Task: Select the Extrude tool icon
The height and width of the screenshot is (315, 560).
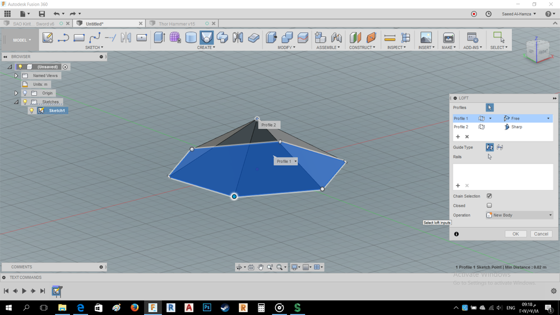Action: coord(159,38)
